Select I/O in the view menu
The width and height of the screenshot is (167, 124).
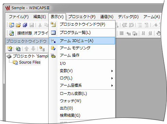[82, 63]
